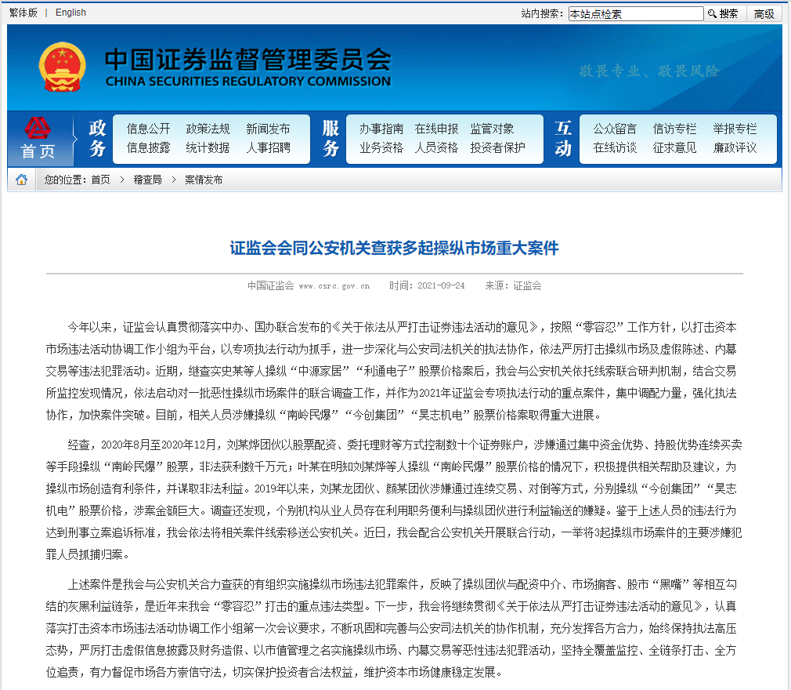791x690 pixels.
Task: Open 政策法规 menu item
Action: (208, 129)
